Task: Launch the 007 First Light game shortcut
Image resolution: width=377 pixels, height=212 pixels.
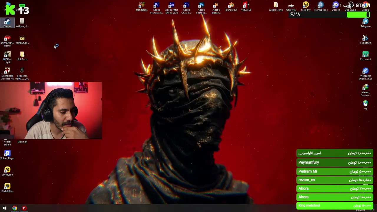Action: [x=7, y=57]
